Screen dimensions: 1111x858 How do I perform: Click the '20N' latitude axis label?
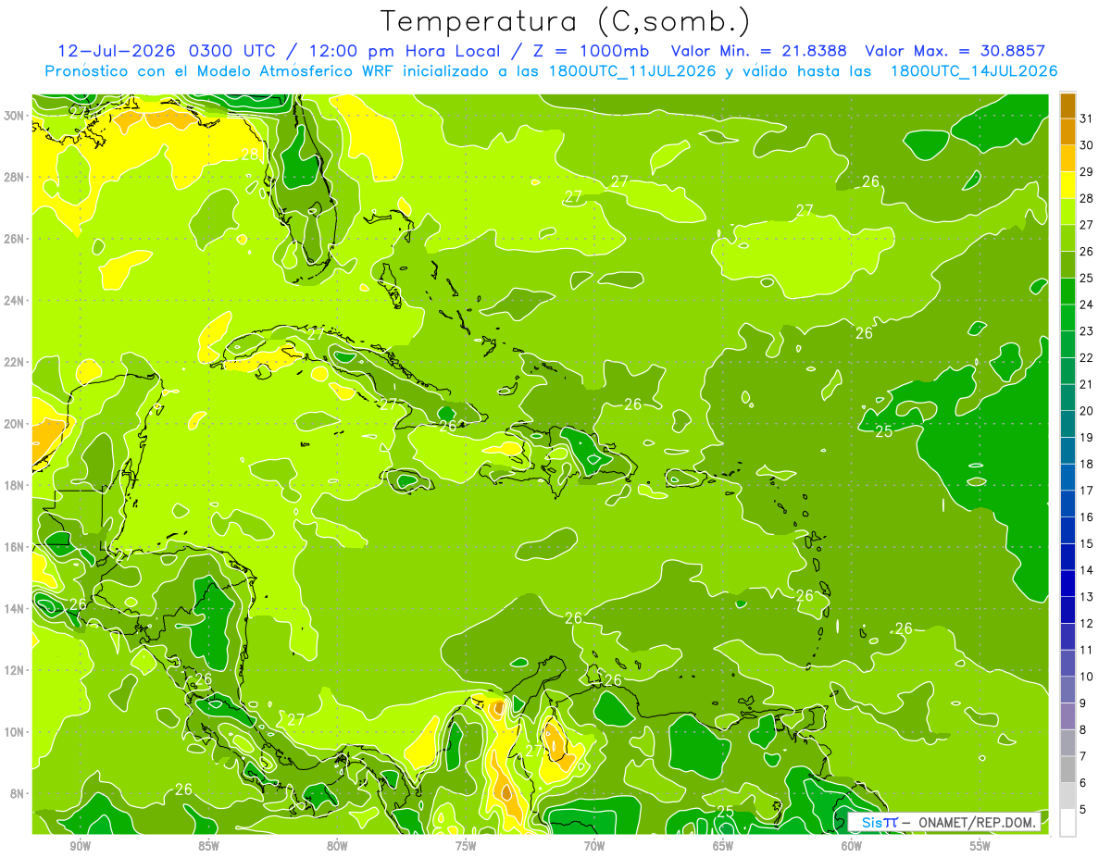[14, 423]
